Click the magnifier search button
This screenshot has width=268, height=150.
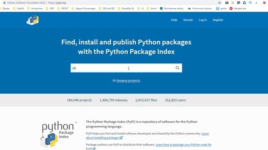point(178,68)
